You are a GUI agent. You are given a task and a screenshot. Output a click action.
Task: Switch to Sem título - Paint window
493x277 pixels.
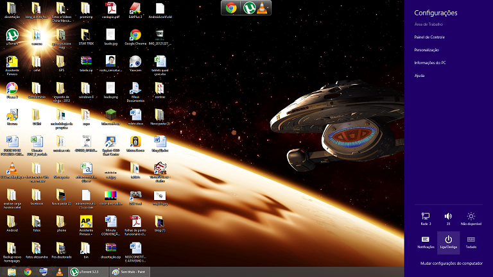130,272
